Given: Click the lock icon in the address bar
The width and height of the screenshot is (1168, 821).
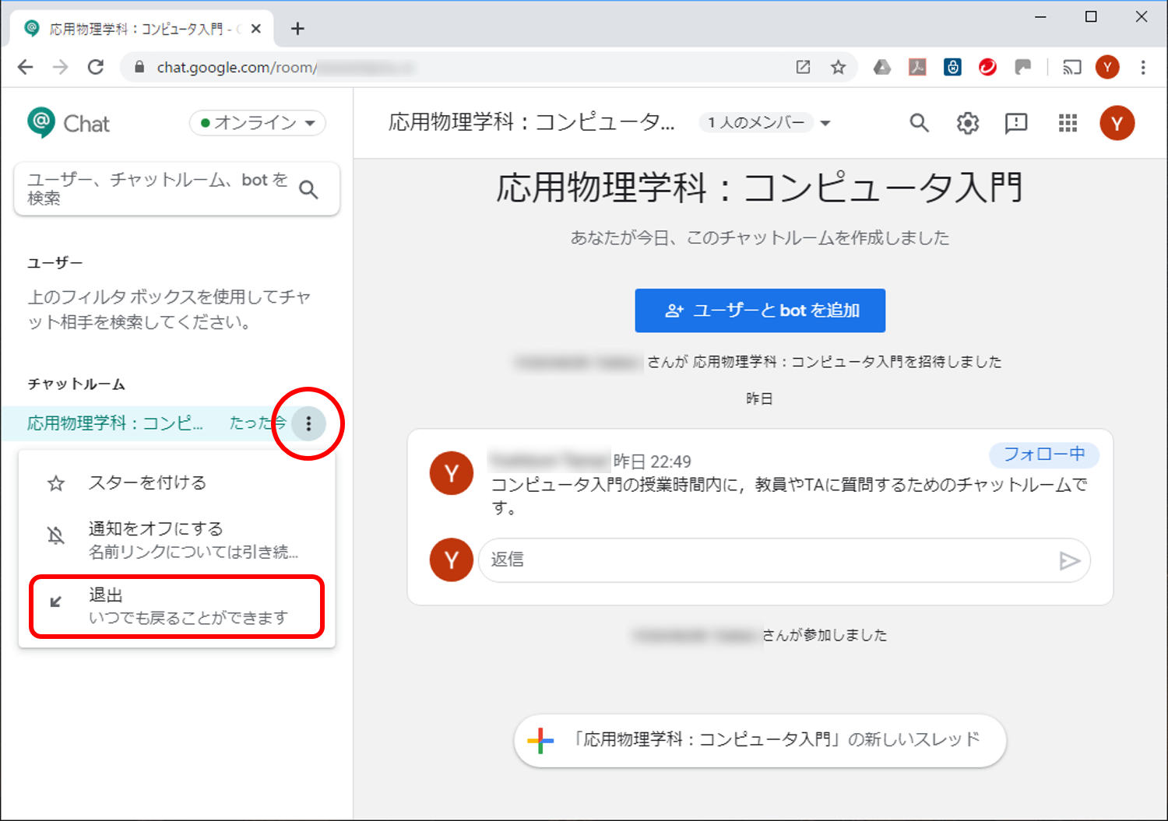Looking at the screenshot, I should tap(139, 67).
